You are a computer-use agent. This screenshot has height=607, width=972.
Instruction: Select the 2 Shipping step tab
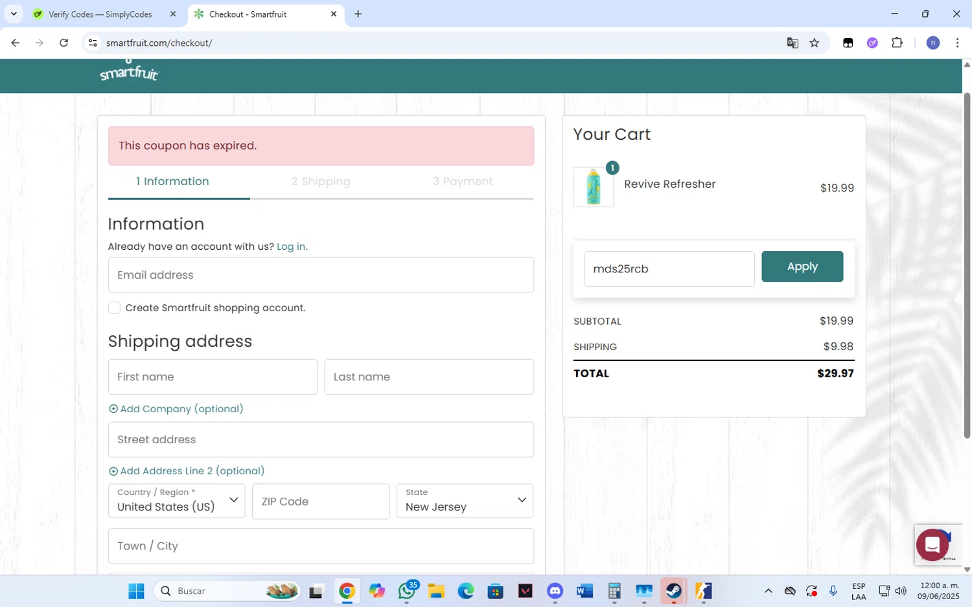coord(321,182)
